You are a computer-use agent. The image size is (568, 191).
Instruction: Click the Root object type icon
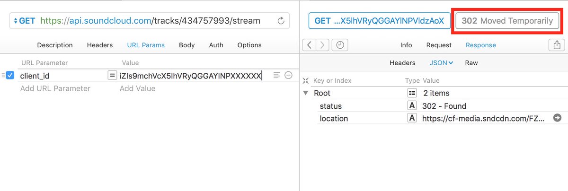pyautogui.click(x=412, y=93)
